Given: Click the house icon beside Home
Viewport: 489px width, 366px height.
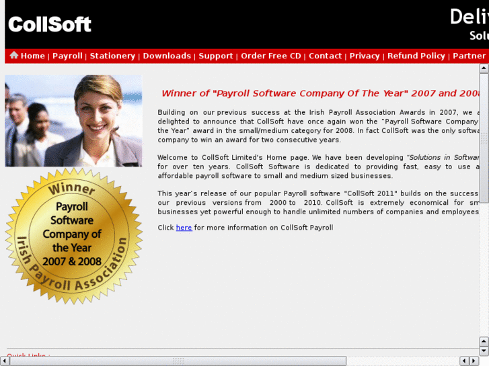Looking at the screenshot, I should click(13, 55).
